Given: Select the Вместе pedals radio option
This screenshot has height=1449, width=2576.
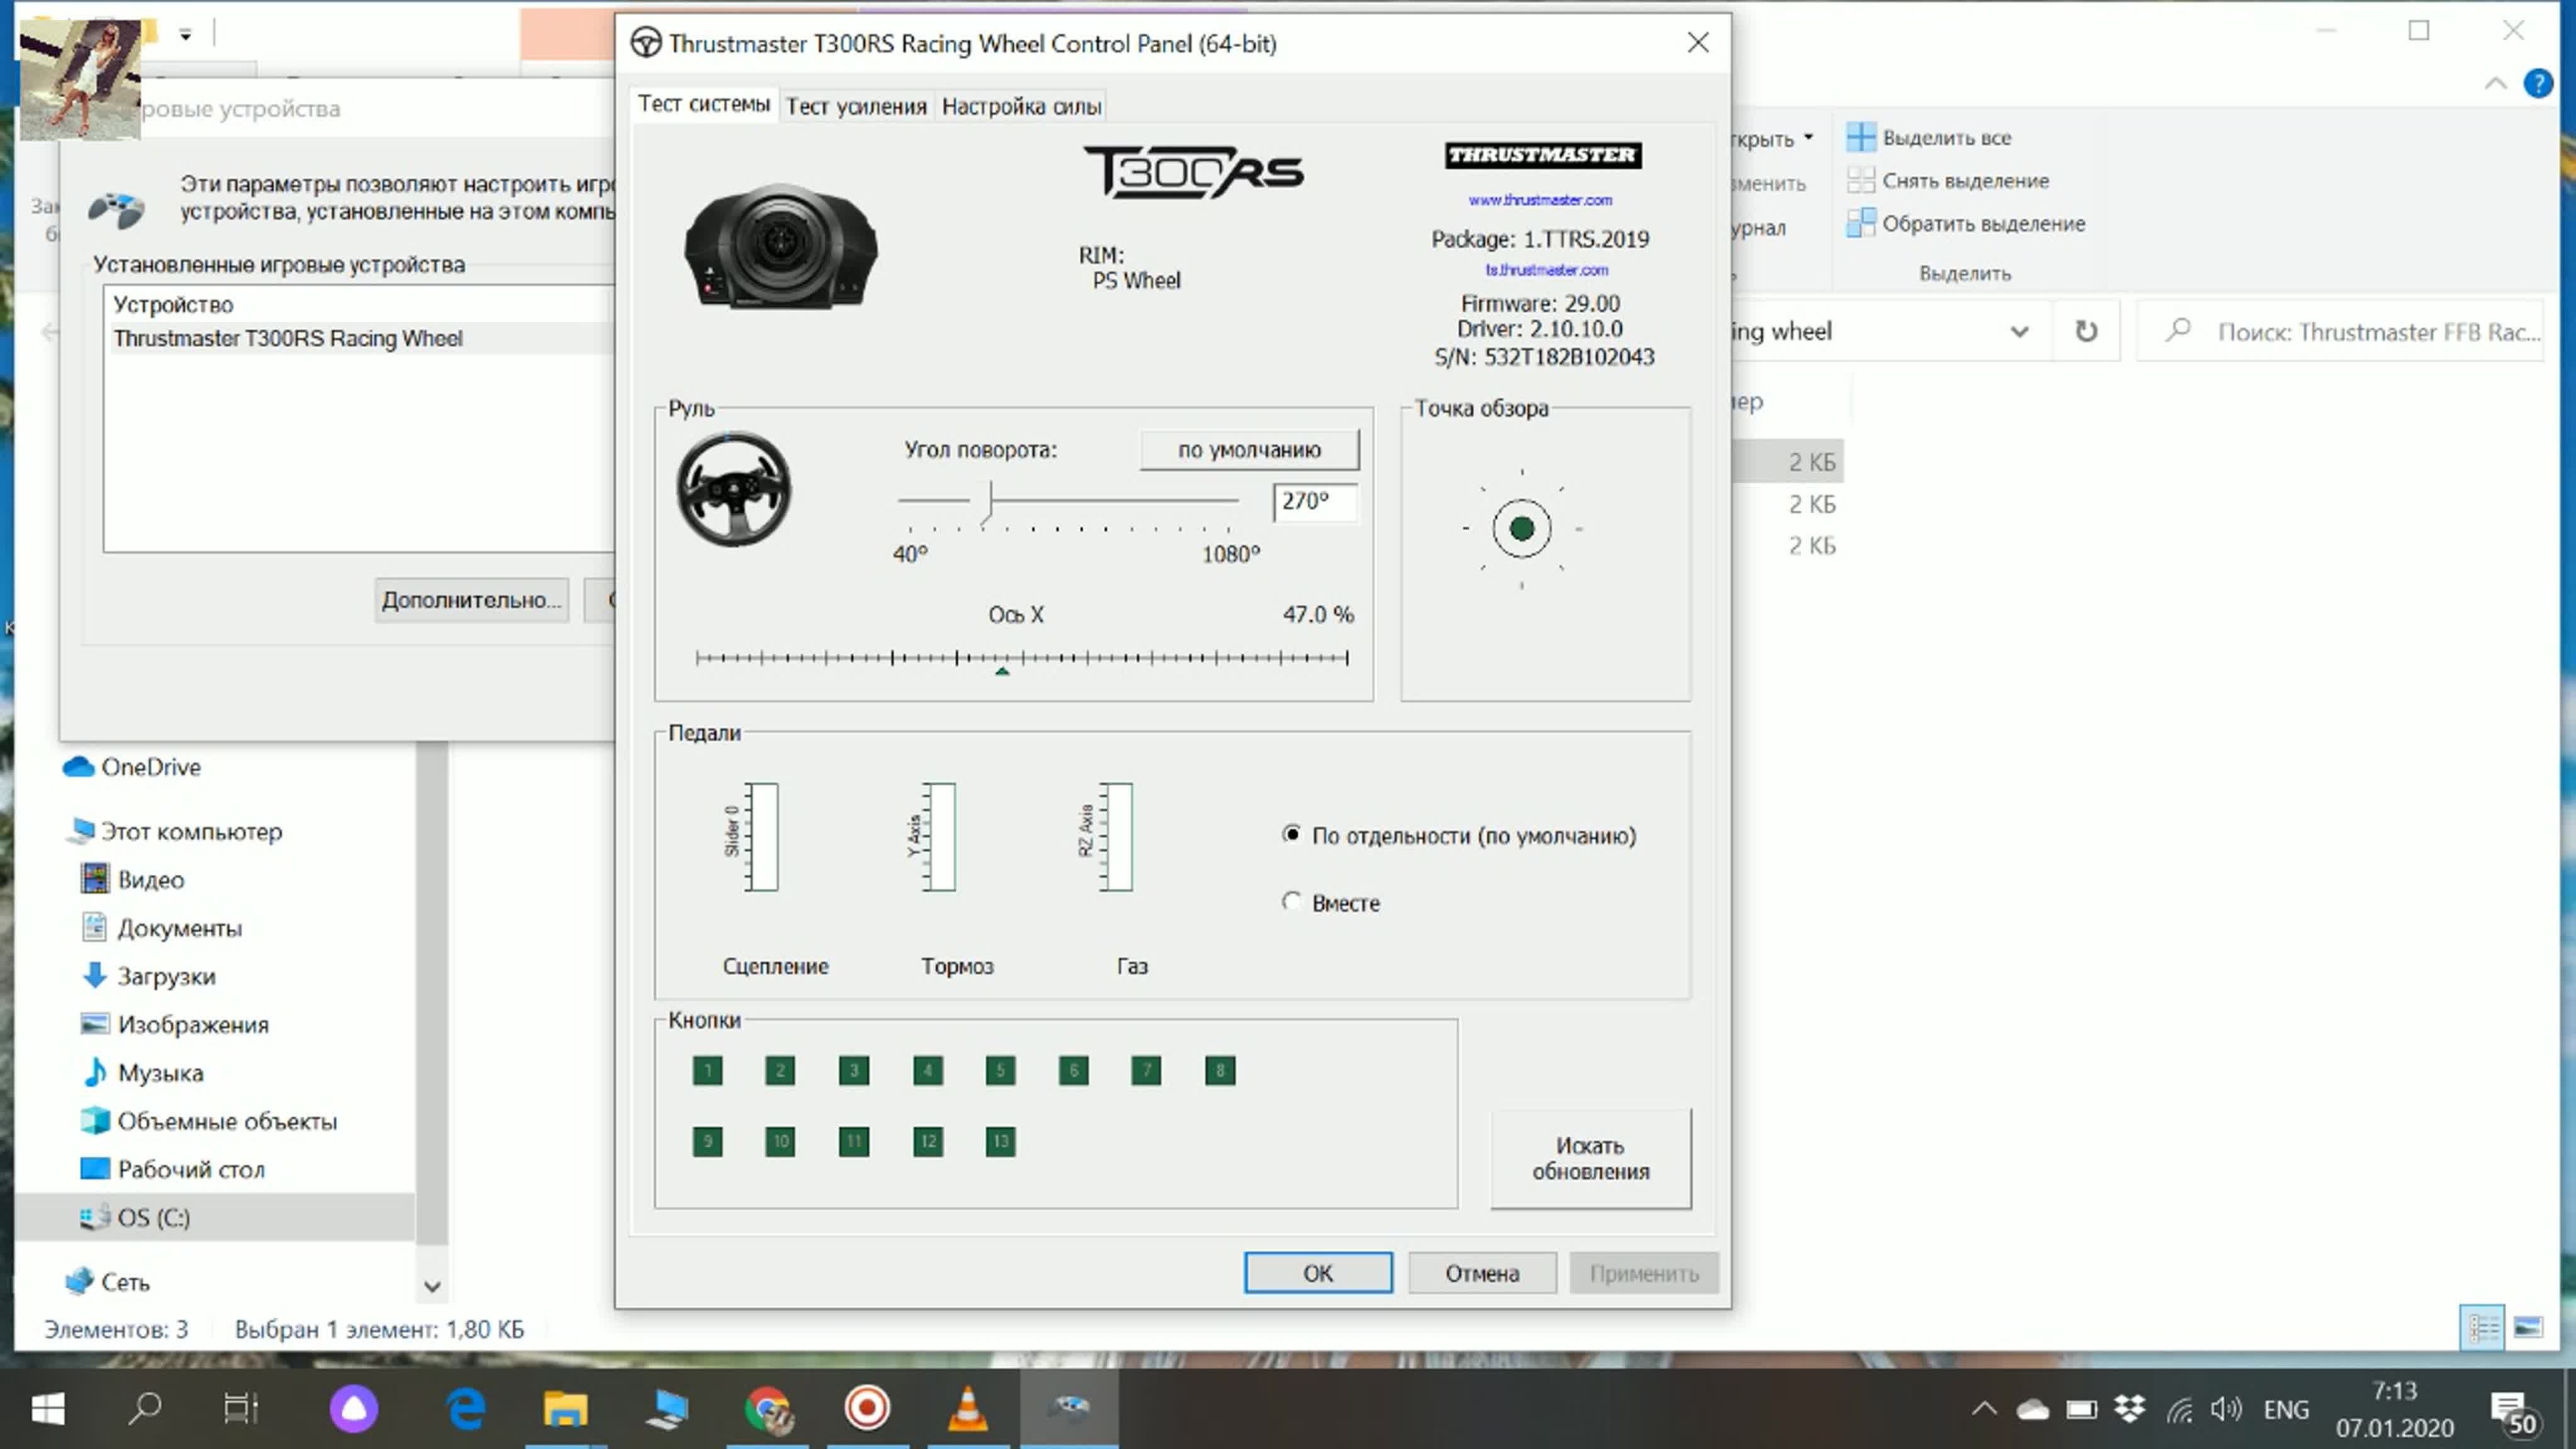Looking at the screenshot, I should click(x=1331, y=902).
